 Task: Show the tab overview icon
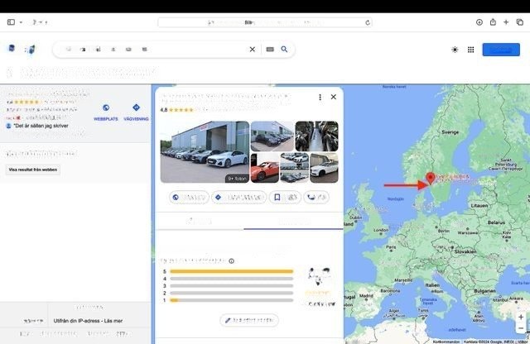coord(520,22)
